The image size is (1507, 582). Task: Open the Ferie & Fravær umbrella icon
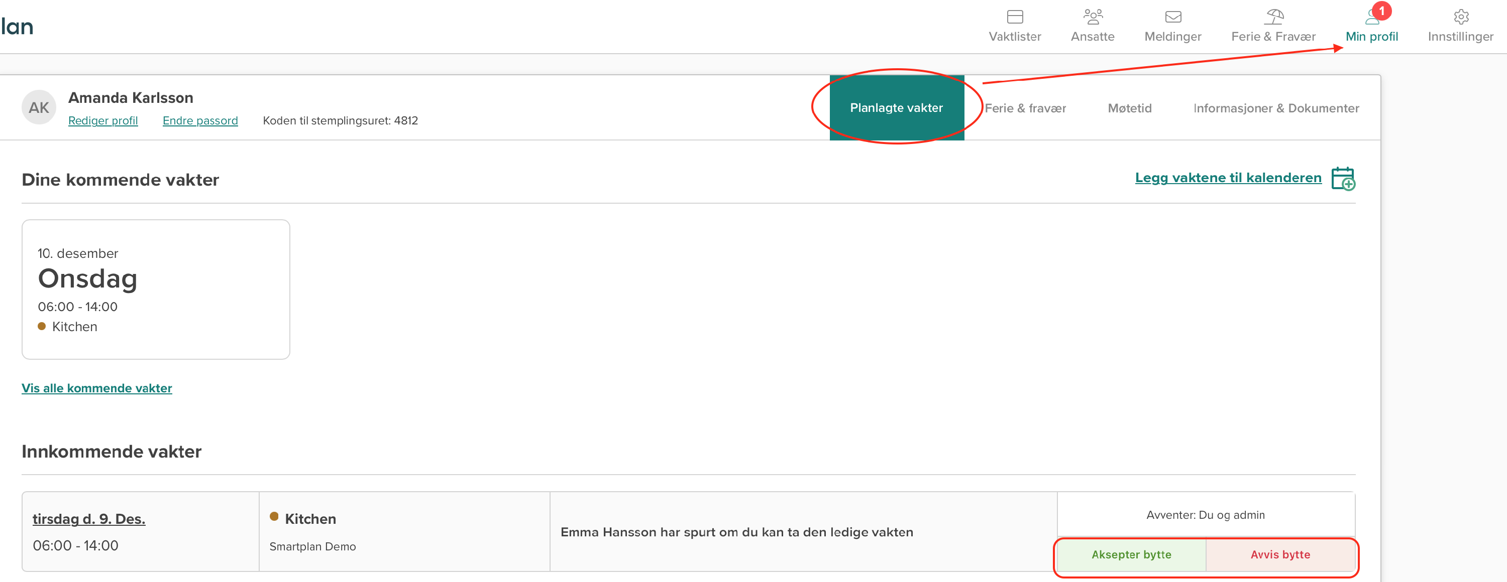[x=1273, y=17]
